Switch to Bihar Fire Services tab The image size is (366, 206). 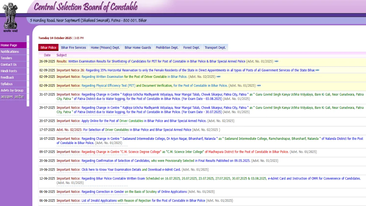pos(74,48)
